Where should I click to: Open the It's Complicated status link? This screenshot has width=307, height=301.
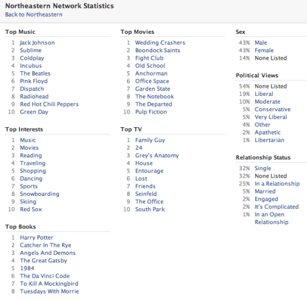coord(276,207)
